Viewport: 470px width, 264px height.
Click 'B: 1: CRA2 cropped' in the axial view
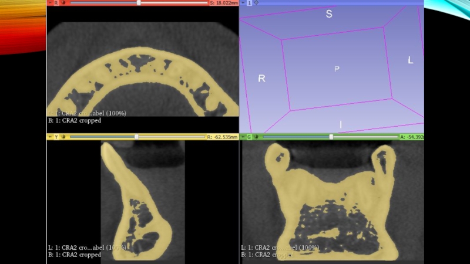pos(75,120)
